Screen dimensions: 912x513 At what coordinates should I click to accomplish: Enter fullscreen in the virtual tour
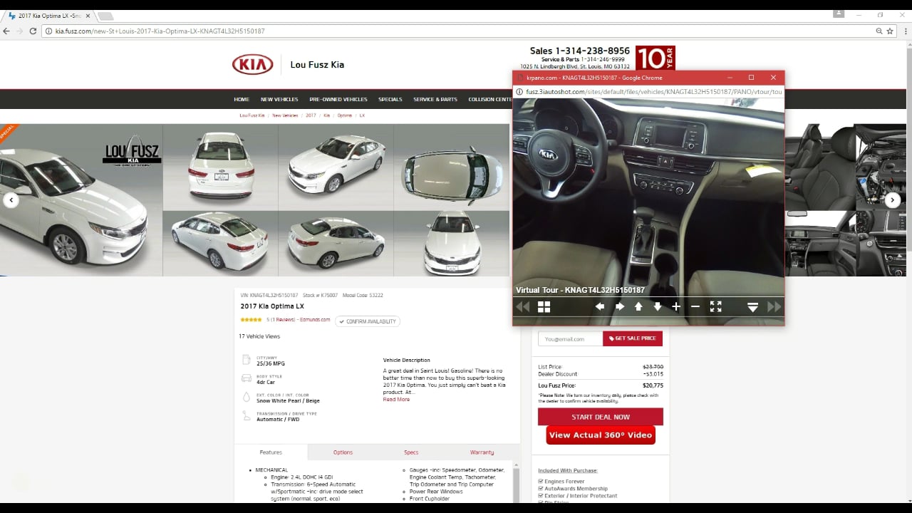coord(715,306)
